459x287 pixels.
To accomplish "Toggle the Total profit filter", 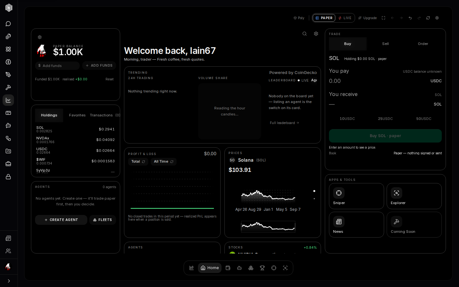I will click(x=138, y=162).
